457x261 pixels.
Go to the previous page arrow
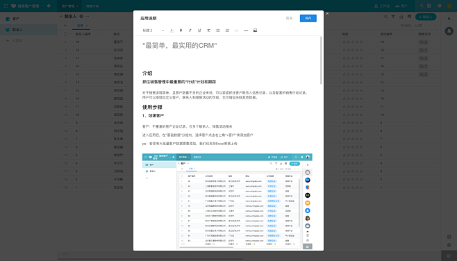429,26
